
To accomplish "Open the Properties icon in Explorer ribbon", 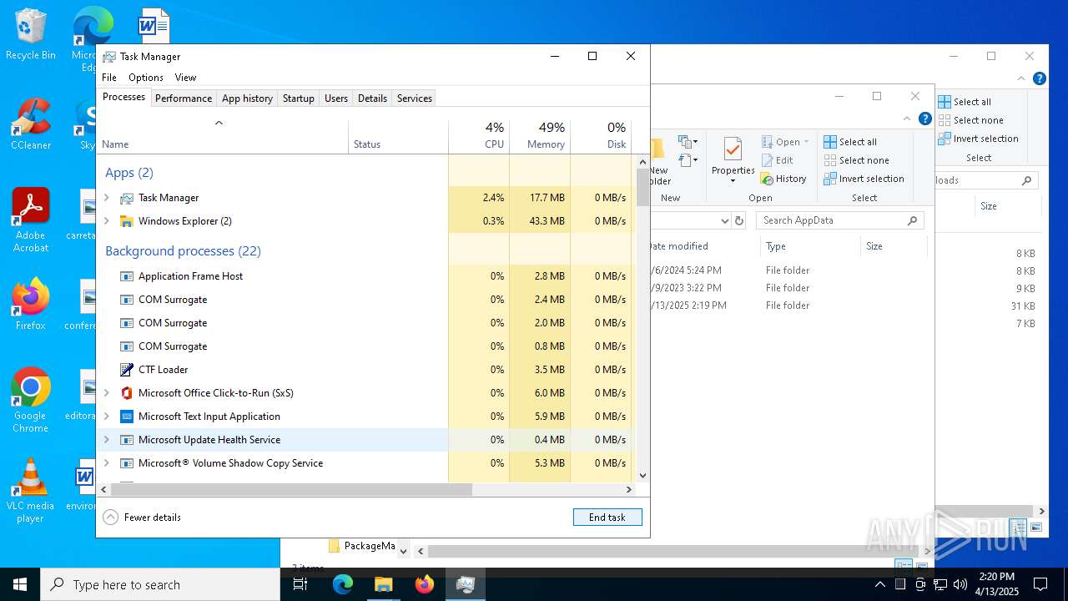I will coord(733,149).
